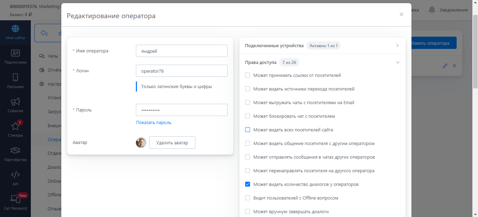Open Подписчики in the sidebar
The image size is (478, 217).
tap(15, 53)
